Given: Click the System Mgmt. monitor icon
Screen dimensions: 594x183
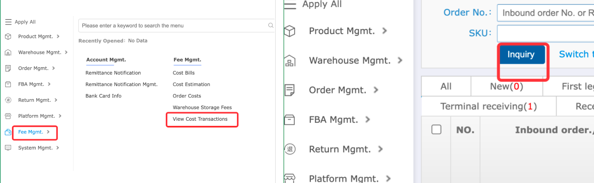Looking at the screenshot, I should pos(8,148).
